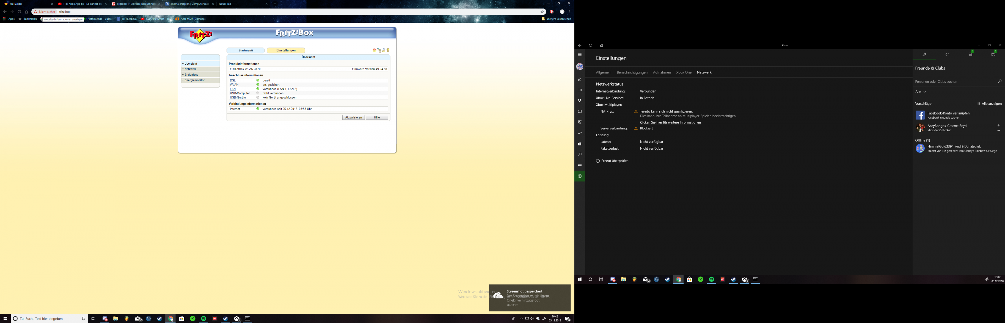Expand the Alle friends filter dropdown
This screenshot has height=323, width=1005.
[x=920, y=92]
